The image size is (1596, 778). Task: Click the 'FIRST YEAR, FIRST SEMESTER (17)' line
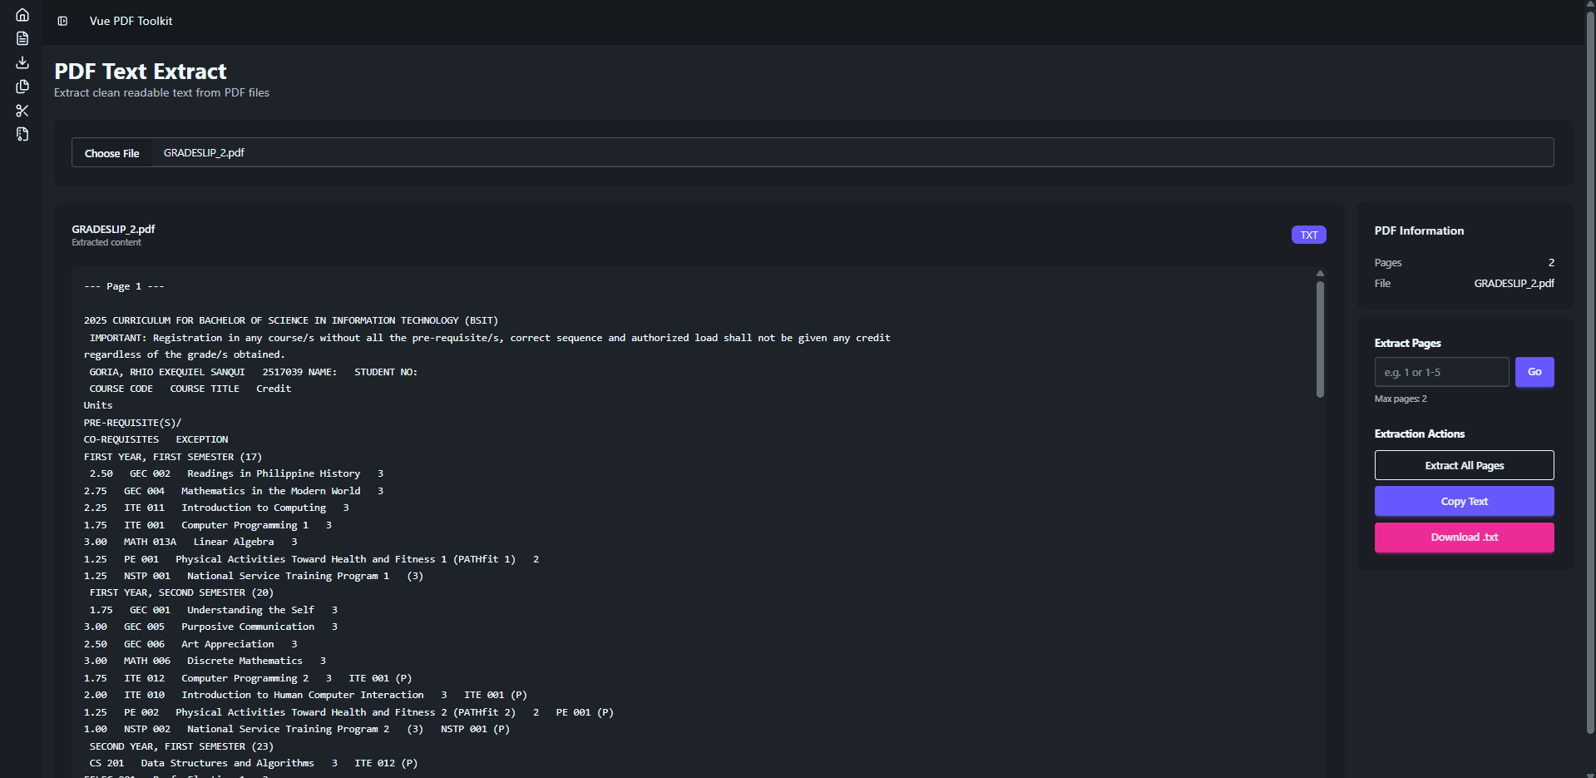point(173,457)
